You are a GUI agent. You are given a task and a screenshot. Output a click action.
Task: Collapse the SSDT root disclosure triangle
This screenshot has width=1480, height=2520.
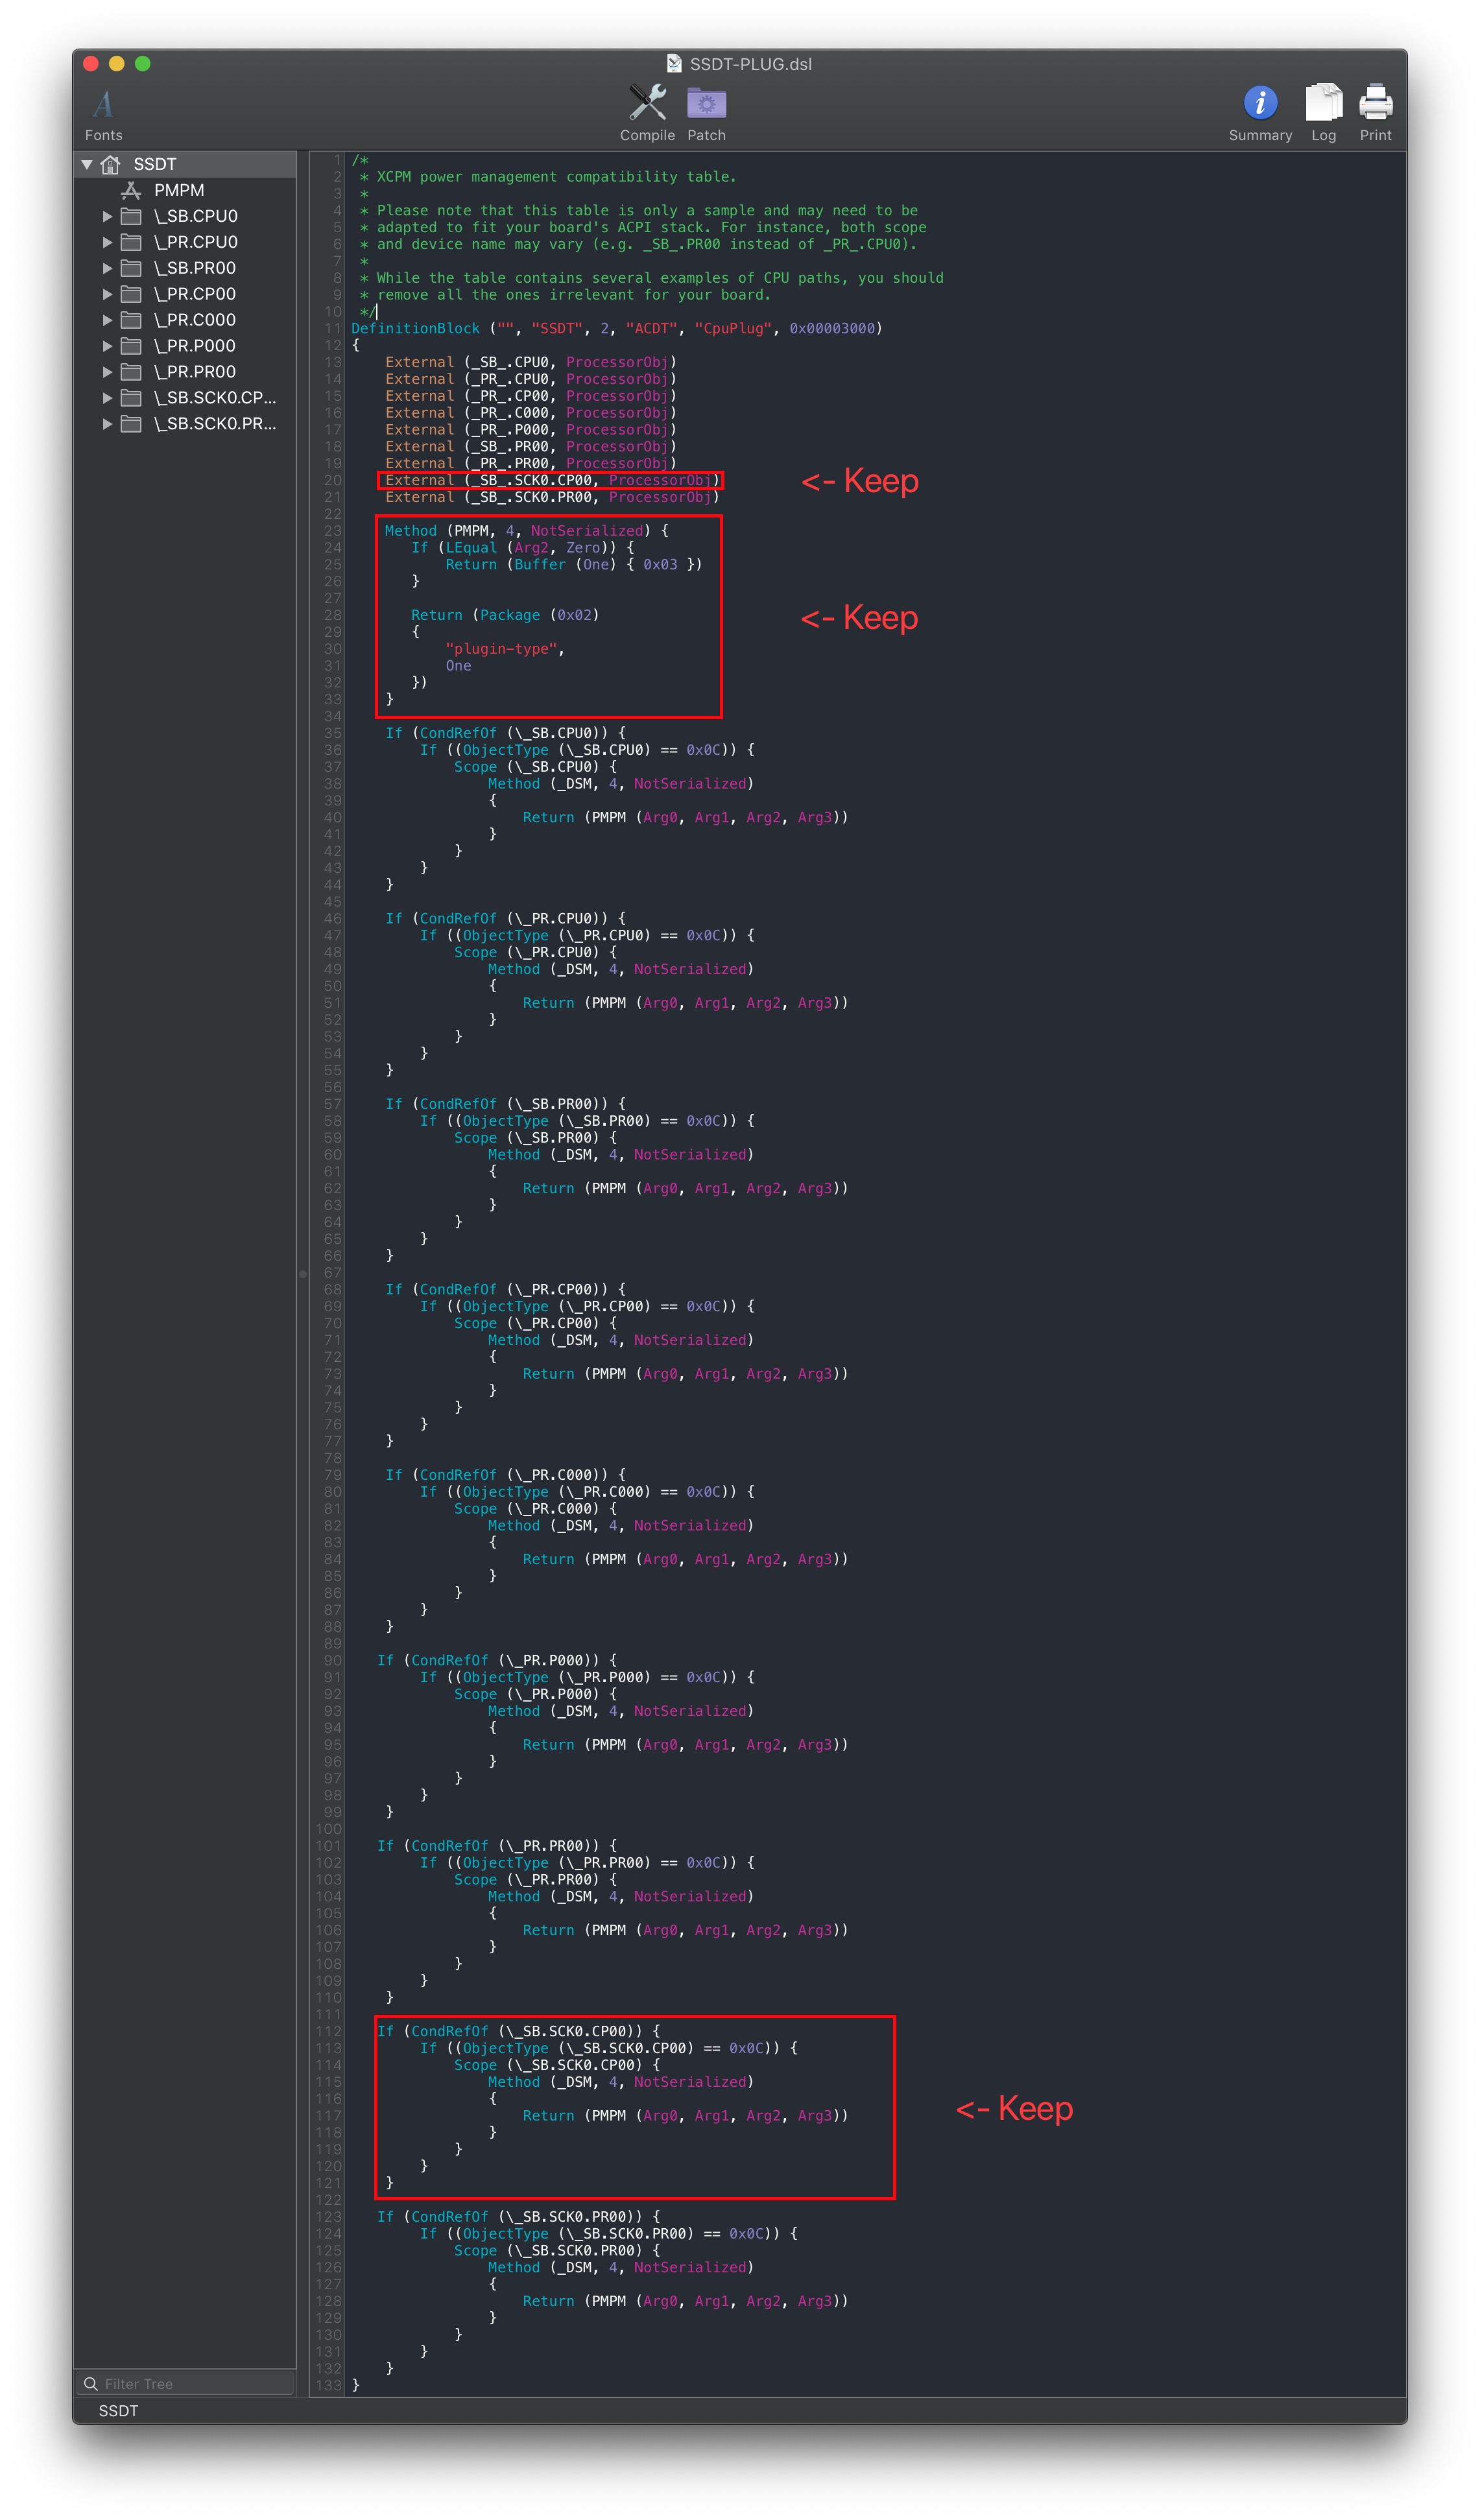pyautogui.click(x=87, y=164)
